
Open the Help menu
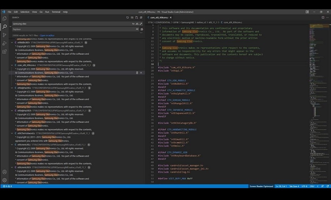click(65, 12)
